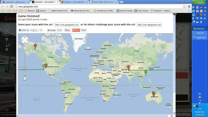This screenshot has width=208, height=117.
Task: Launch Firefox from the quick launch icons
Action: pos(201,15)
